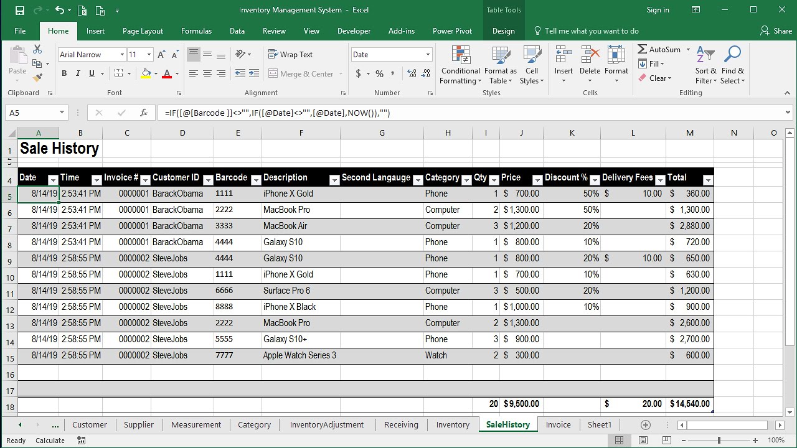Toggle Align Left

coord(194,73)
